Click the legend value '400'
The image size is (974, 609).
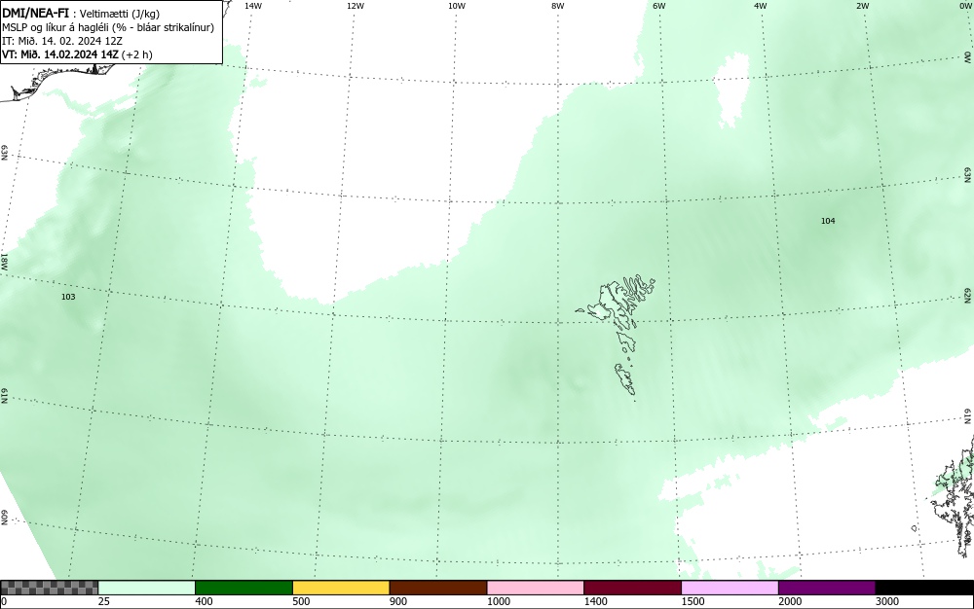[204, 601]
